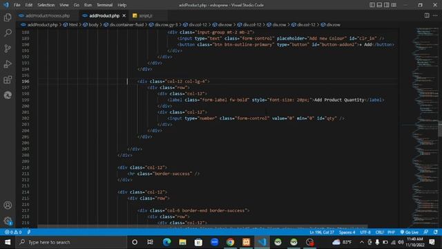This screenshot has height=249, width=442.
Task: Click the horizontal editor scrollbar
Action: (x=202, y=226)
